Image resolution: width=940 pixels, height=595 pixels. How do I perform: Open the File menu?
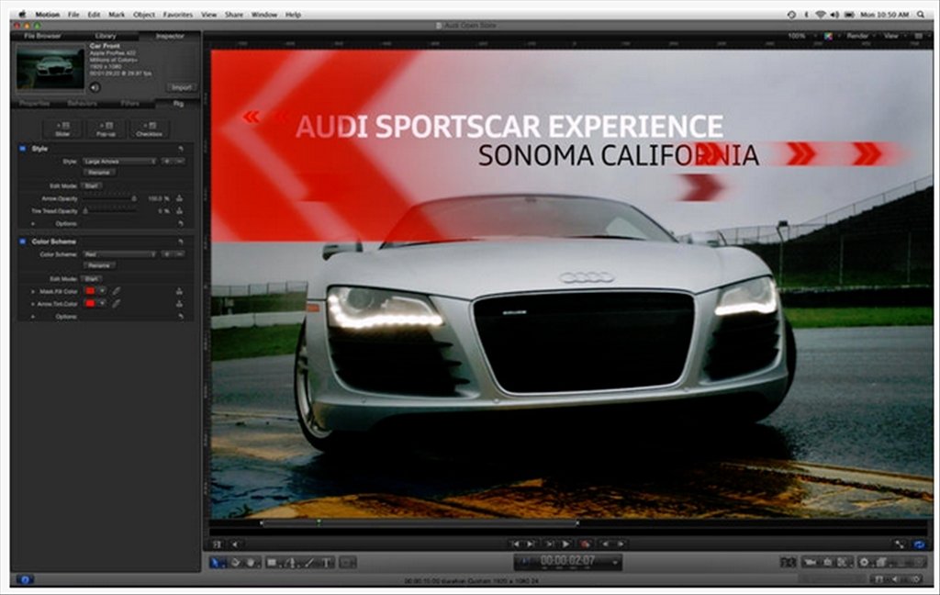click(x=73, y=15)
